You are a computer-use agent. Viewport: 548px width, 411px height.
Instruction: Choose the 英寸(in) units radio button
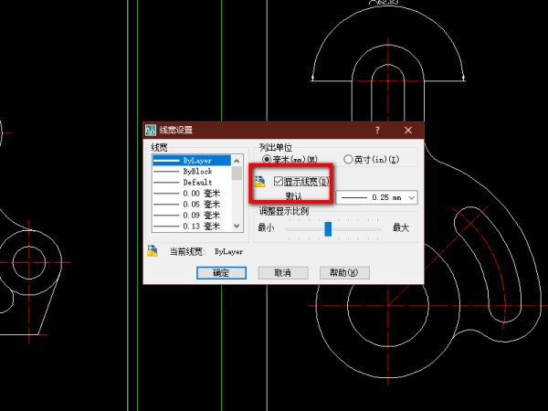pyautogui.click(x=348, y=159)
